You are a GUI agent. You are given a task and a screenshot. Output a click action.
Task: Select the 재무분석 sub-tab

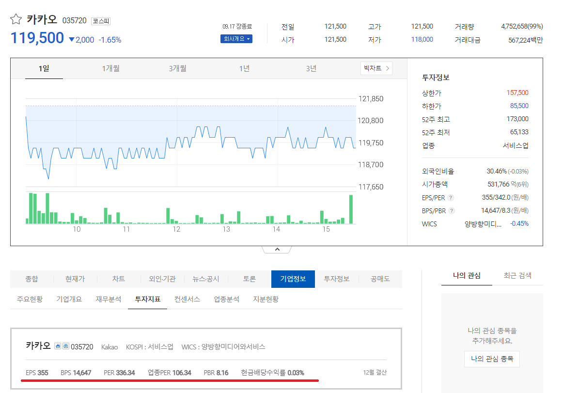point(109,299)
